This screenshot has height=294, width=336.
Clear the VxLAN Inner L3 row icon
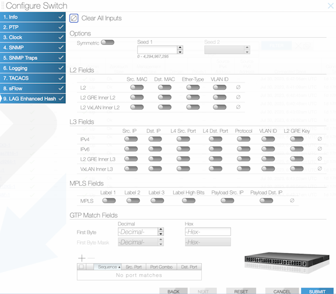tap(320, 168)
